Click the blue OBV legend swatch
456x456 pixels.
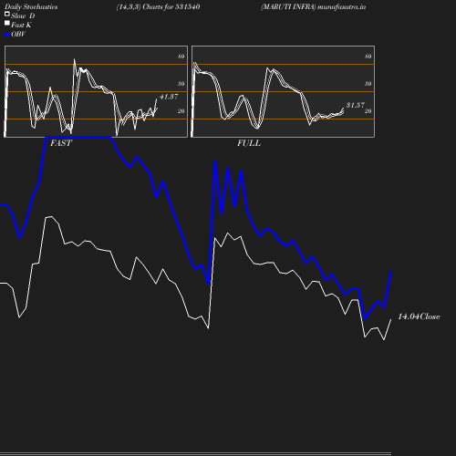[x=7, y=35]
